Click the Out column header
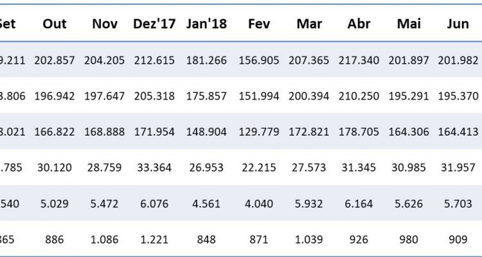 coord(55,24)
